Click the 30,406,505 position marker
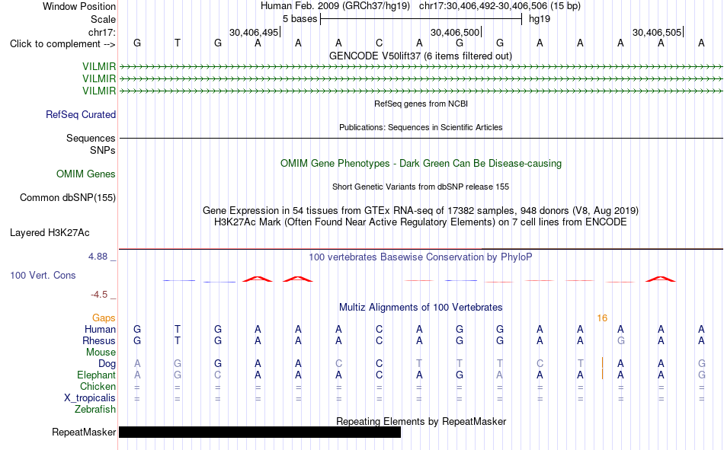Viewport: 724px width, 450px height. (x=658, y=32)
